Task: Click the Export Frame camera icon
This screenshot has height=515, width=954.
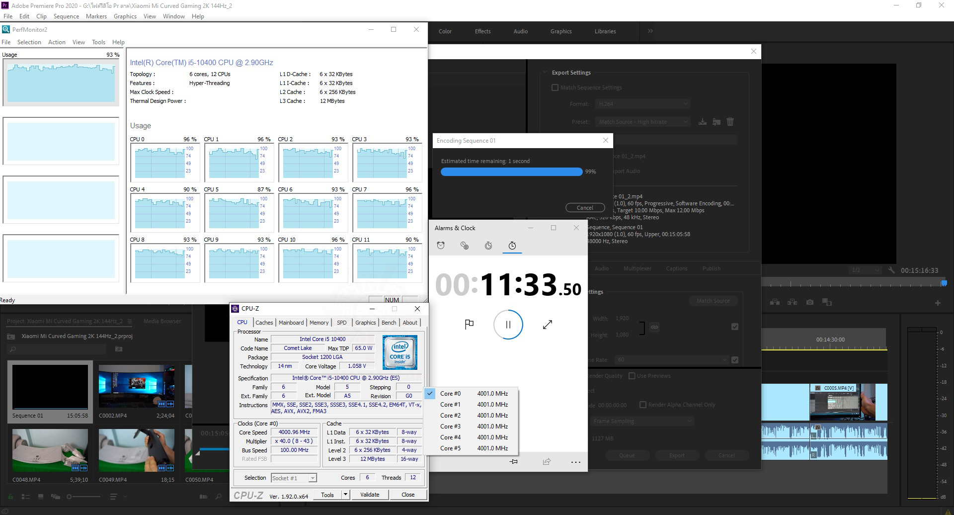Action: click(x=810, y=302)
